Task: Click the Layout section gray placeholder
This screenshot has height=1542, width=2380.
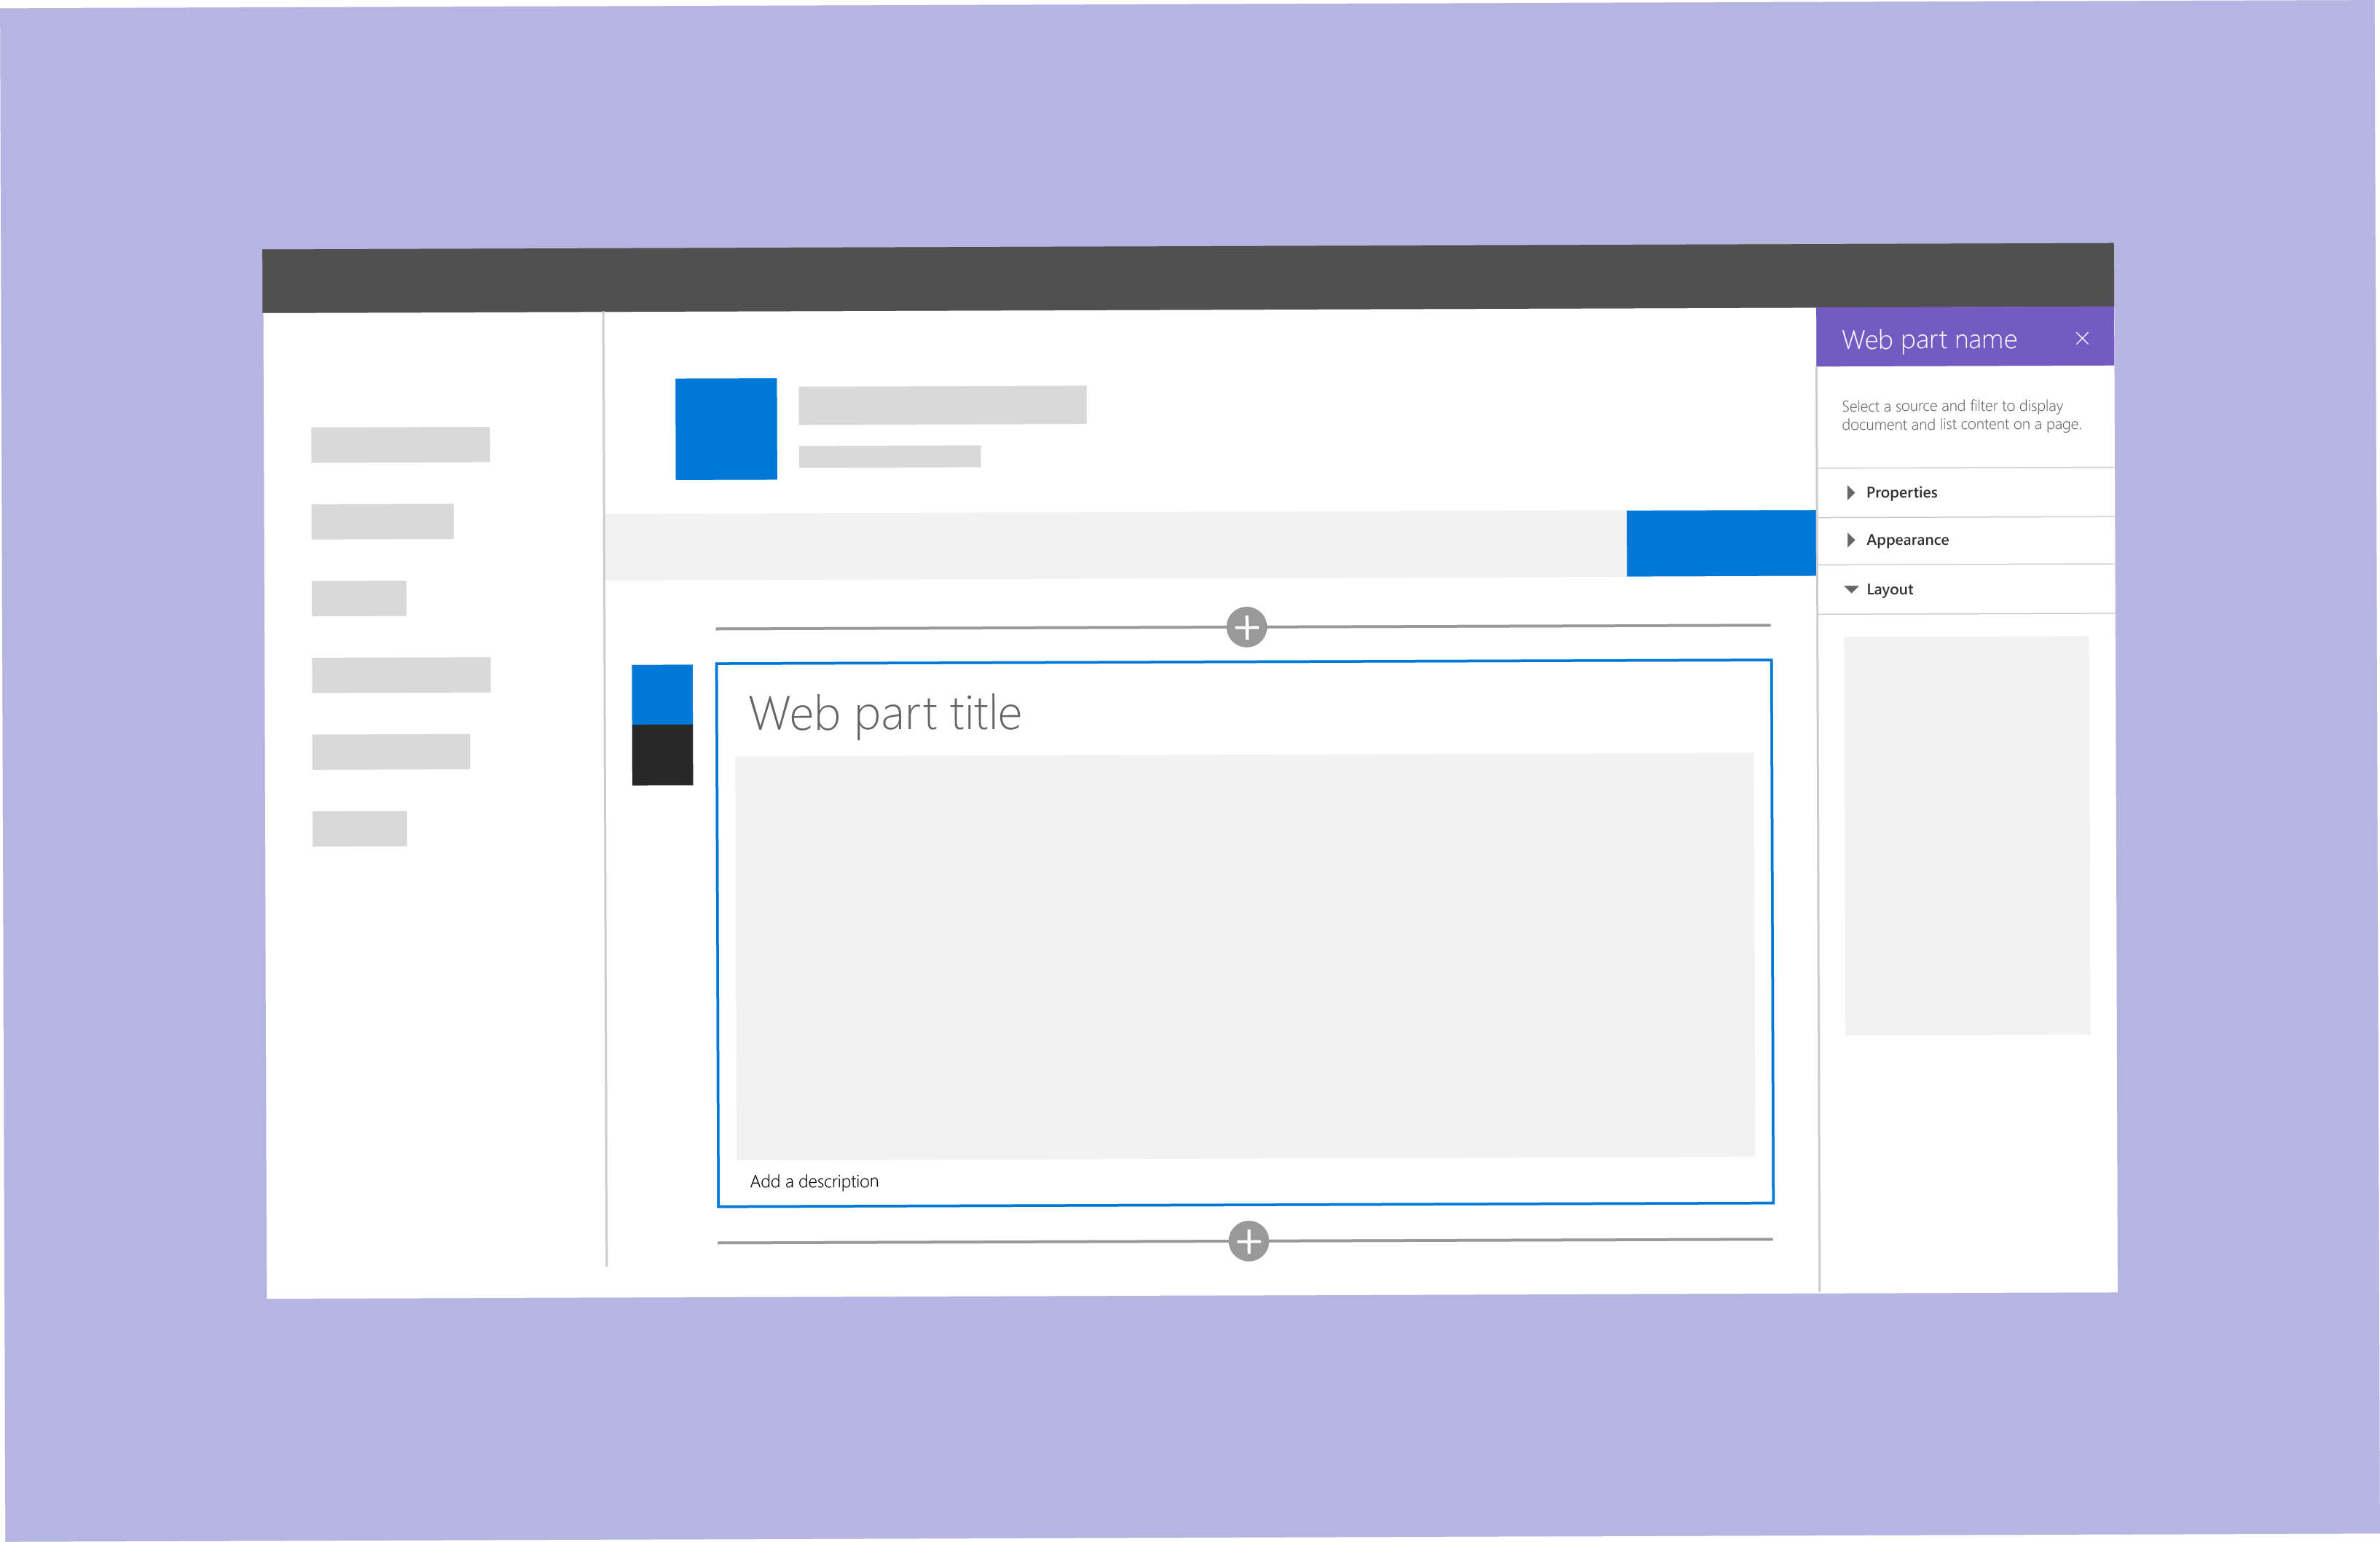Action: point(1967,835)
